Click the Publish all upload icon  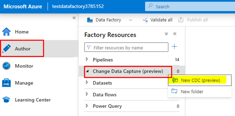[181, 20]
